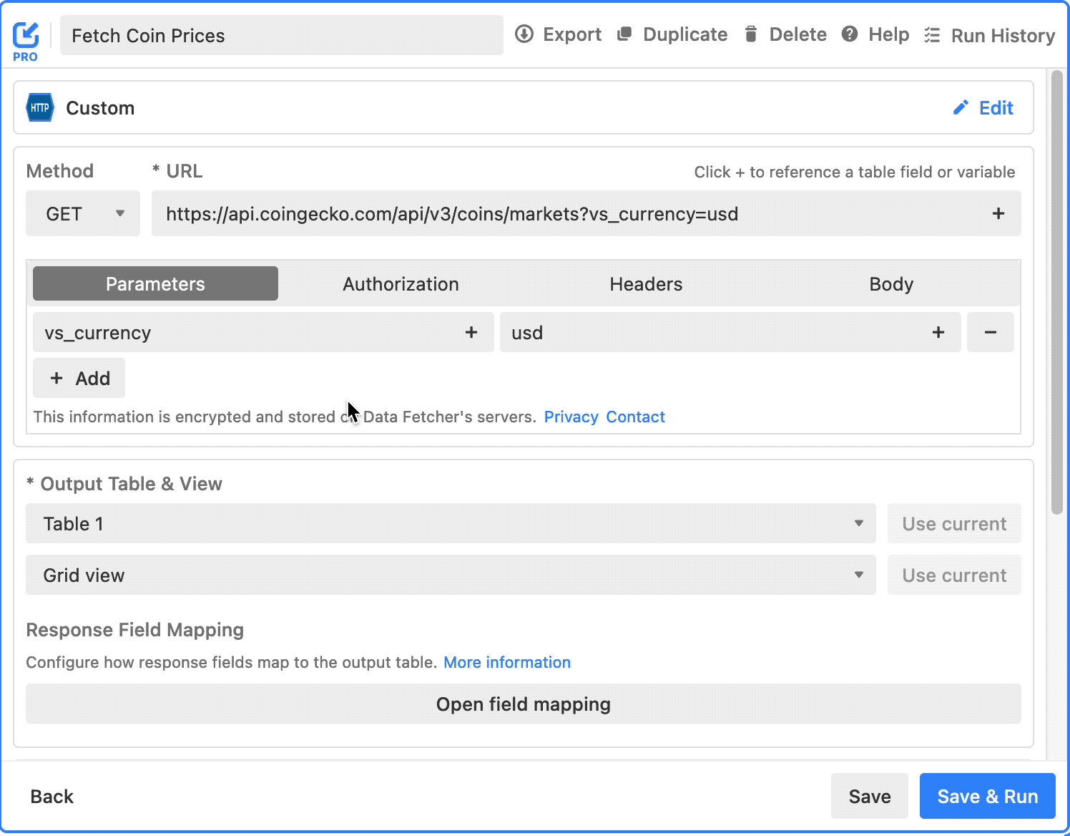Click the Save & Run button
Screen dimensions: 1070x836
coord(988,796)
